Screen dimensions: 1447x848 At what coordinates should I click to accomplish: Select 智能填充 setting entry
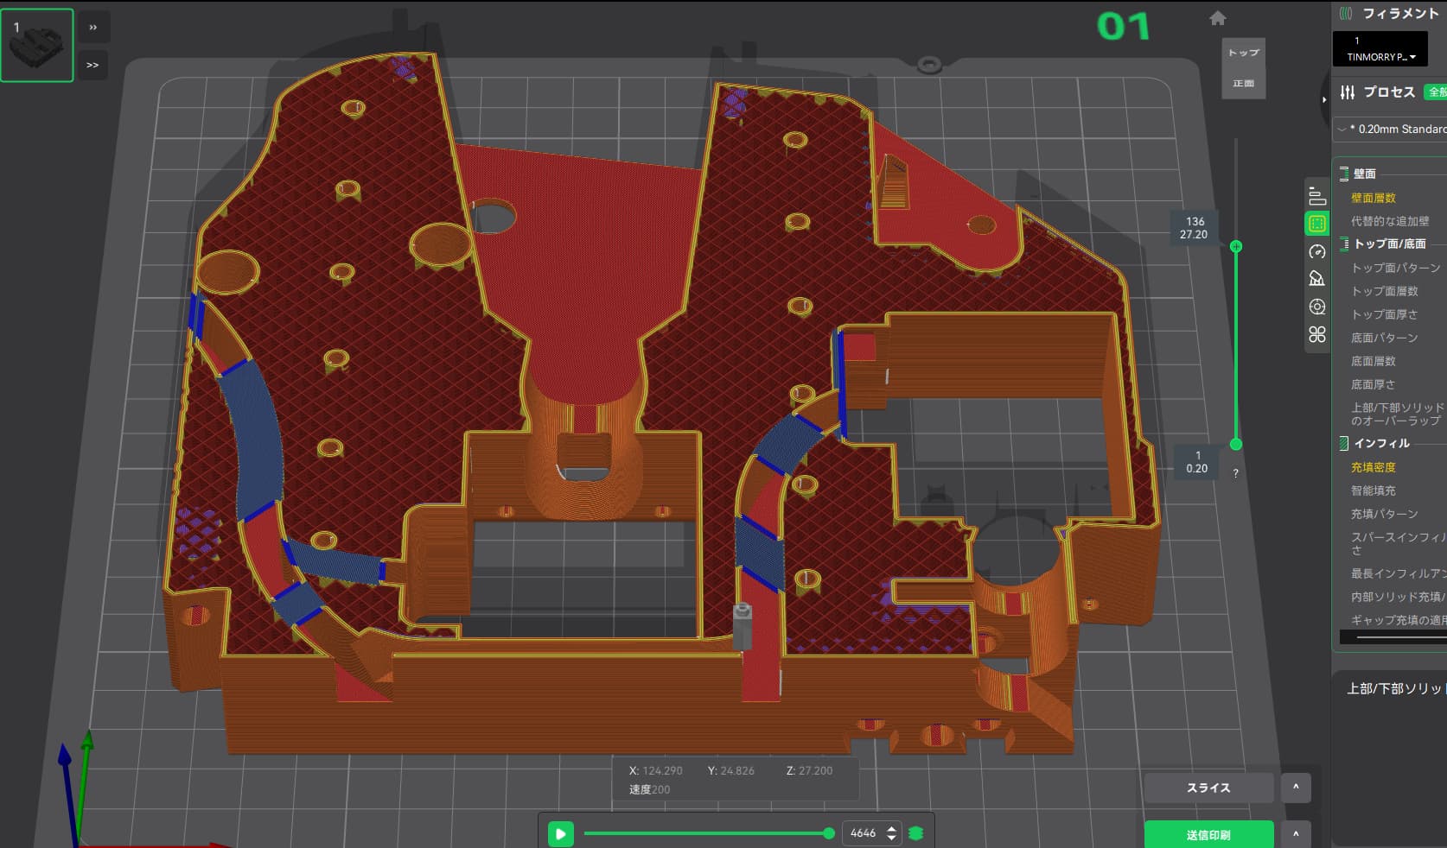[1374, 490]
